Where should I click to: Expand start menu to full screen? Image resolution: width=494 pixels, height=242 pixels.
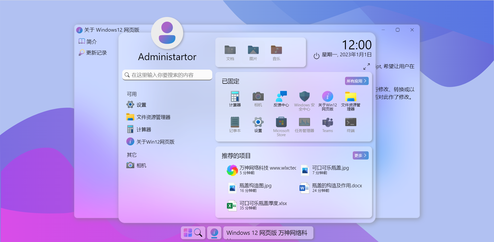click(x=367, y=67)
